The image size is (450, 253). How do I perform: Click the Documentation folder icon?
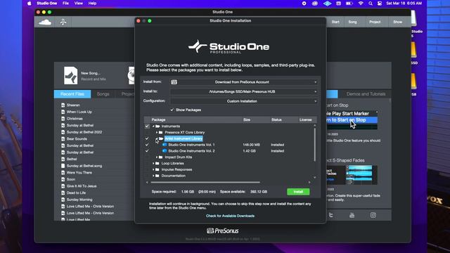pos(157,176)
